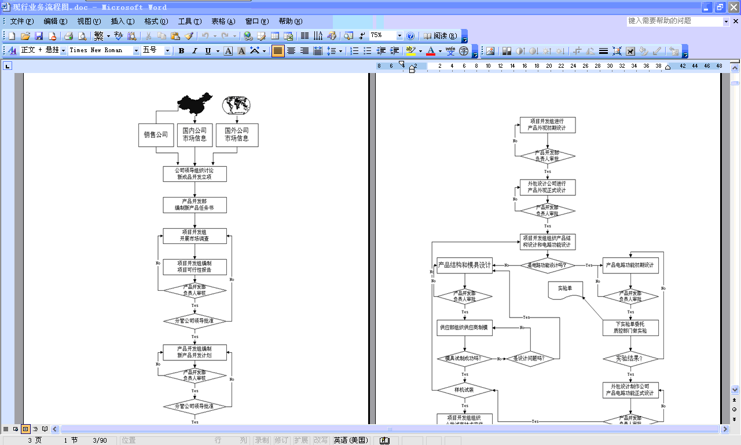741x445 pixels.
Task: Toggle Bold formatting
Action: [x=181, y=51]
